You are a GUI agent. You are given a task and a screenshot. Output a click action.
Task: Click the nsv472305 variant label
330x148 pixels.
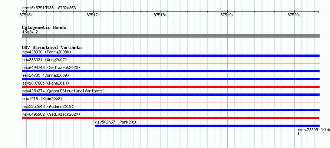(314, 130)
